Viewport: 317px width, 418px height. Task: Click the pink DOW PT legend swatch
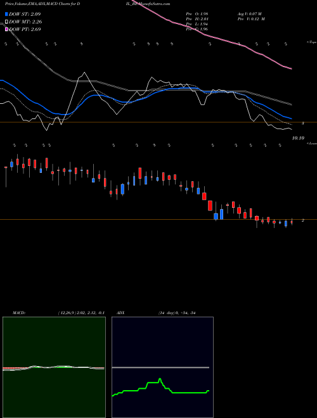coord(7,29)
